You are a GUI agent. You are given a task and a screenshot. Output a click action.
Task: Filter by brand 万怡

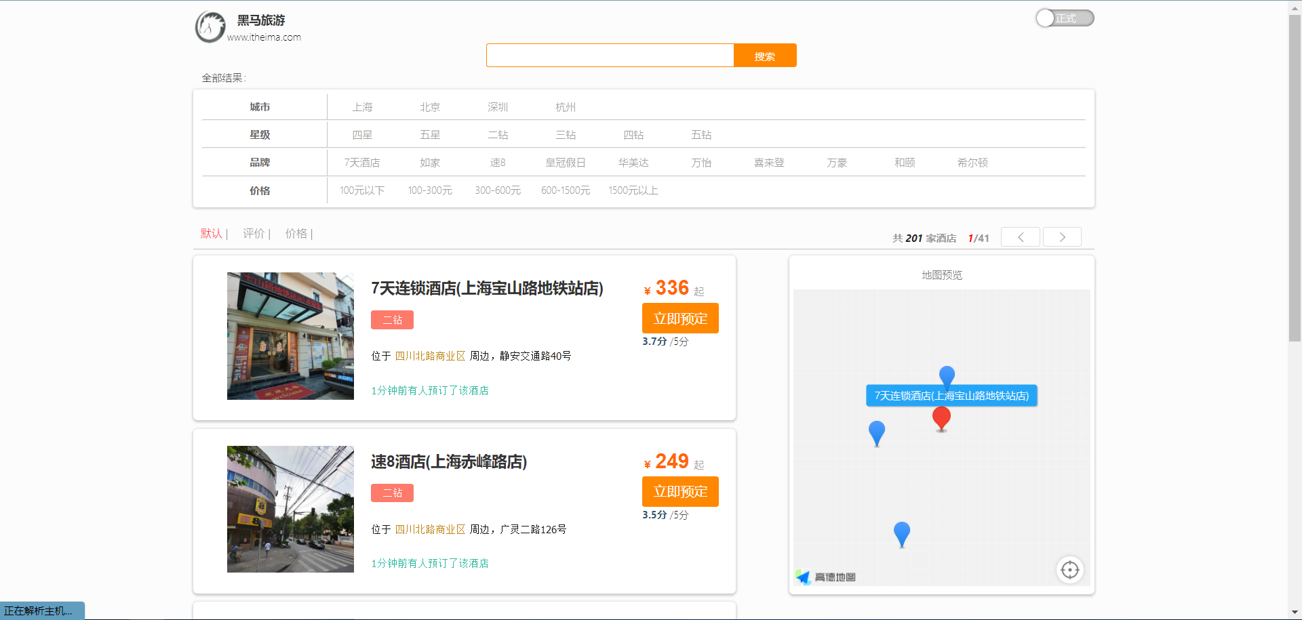pyautogui.click(x=701, y=163)
